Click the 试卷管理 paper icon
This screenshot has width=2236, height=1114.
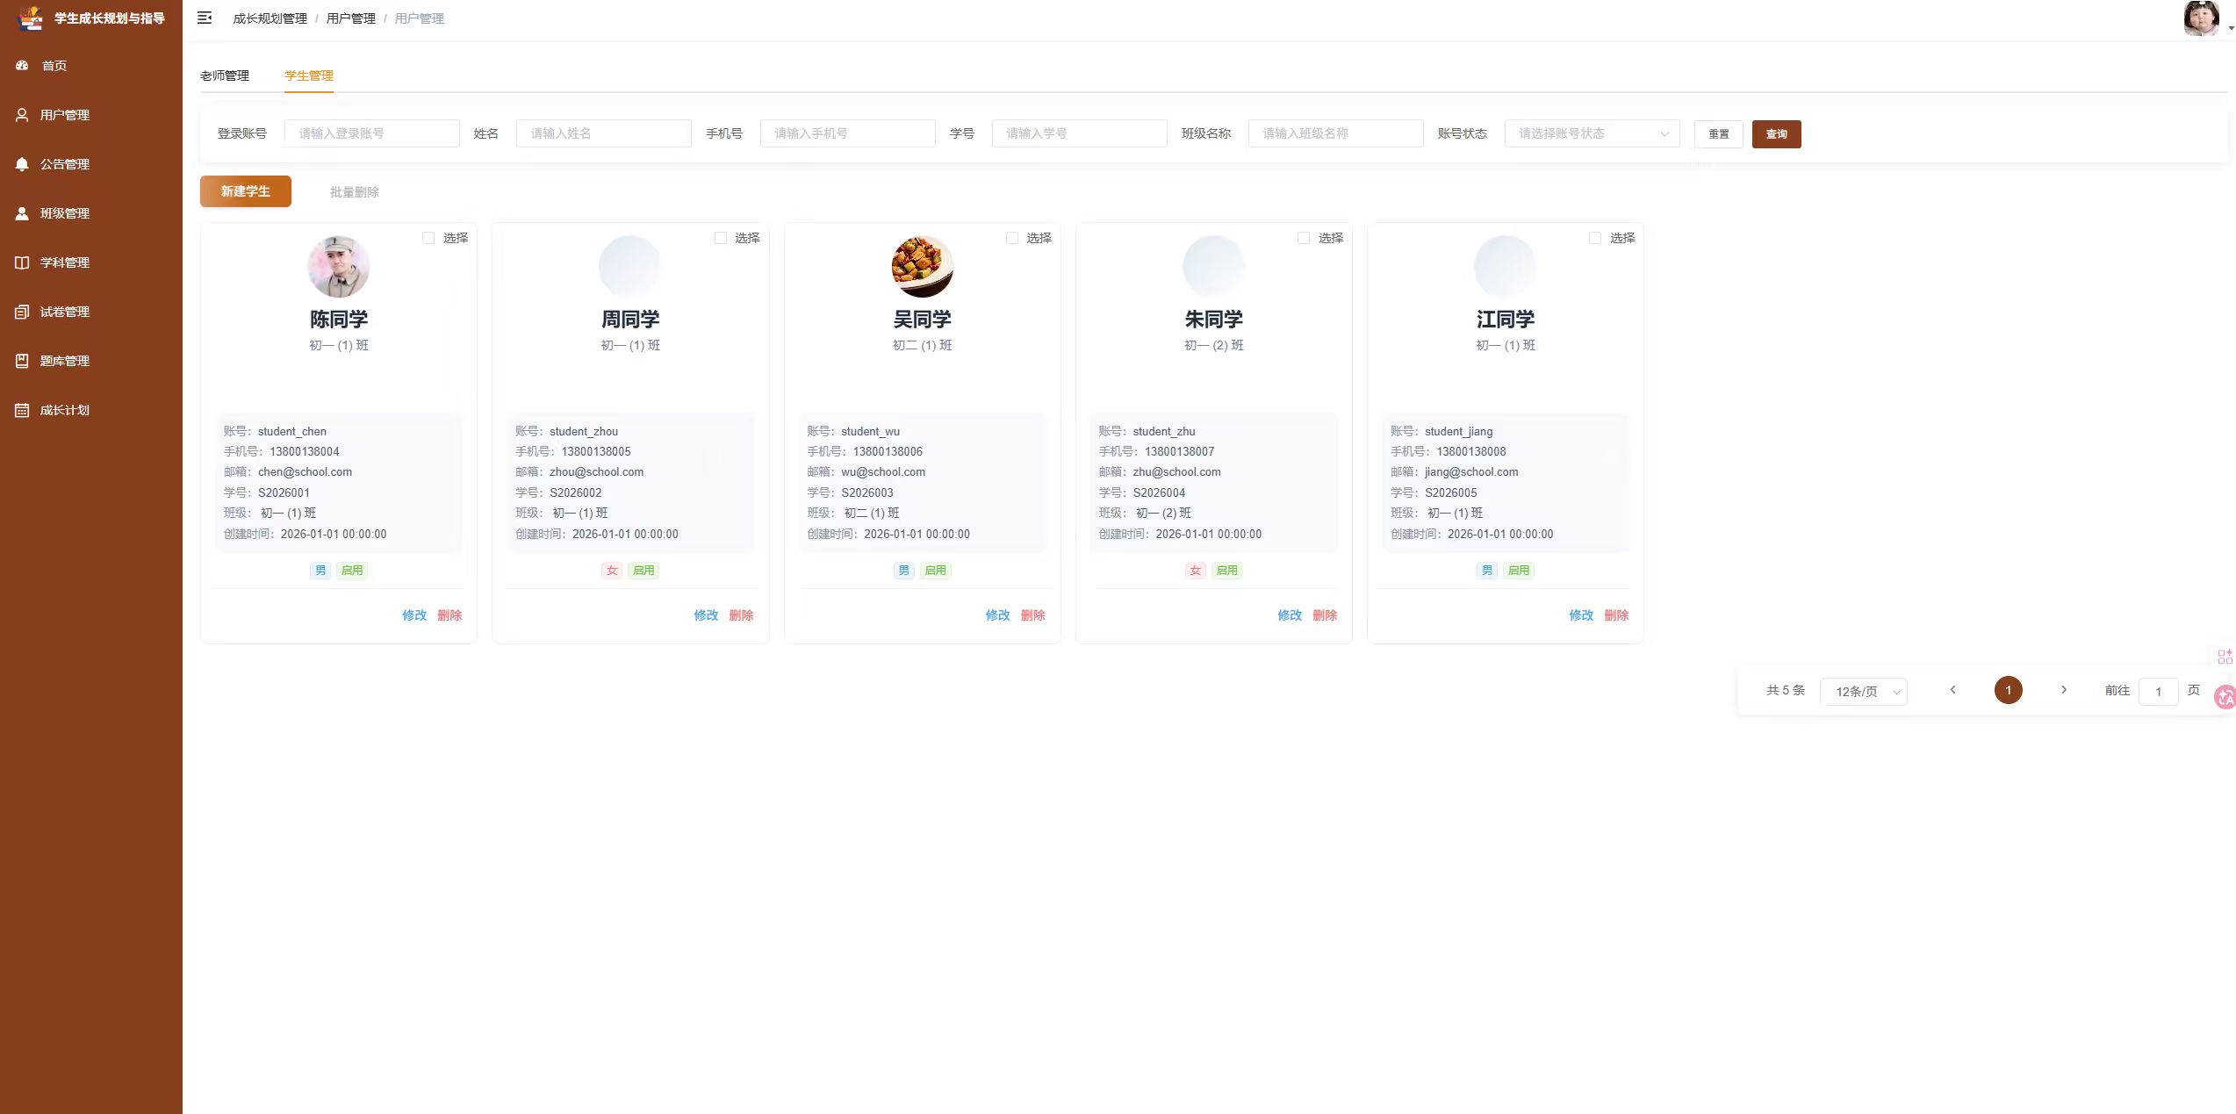(22, 312)
